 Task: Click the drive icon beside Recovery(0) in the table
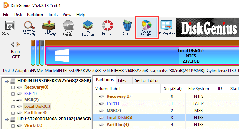102,96
